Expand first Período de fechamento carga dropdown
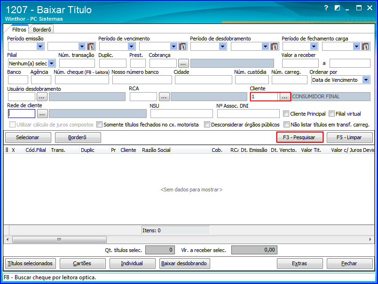The height and width of the screenshot is (284, 378). click(314, 46)
